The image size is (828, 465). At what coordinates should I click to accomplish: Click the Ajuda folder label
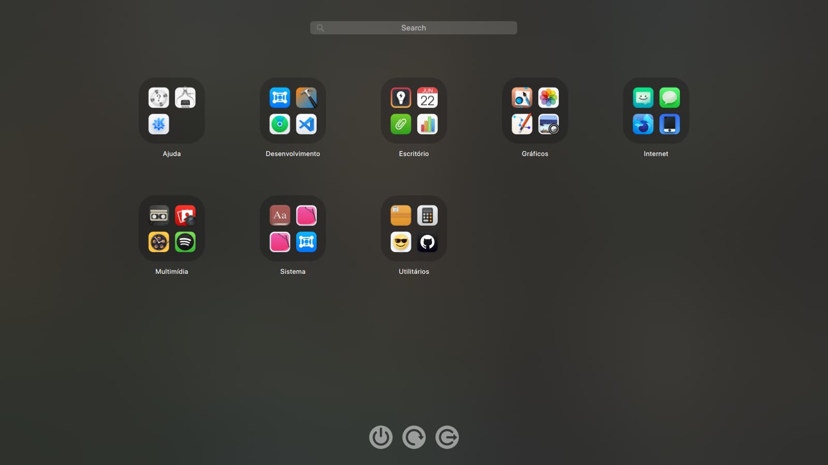tap(172, 154)
